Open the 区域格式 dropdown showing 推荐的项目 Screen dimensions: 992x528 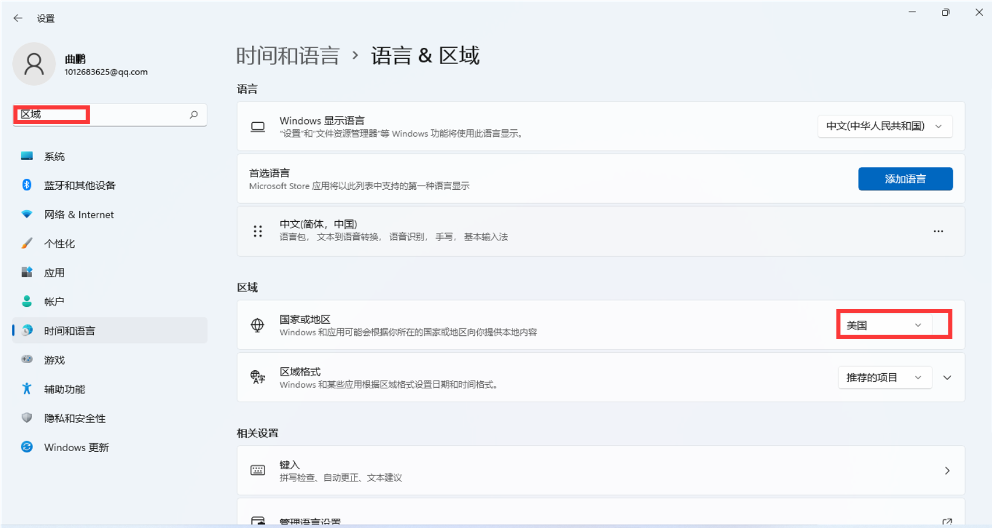tap(885, 377)
